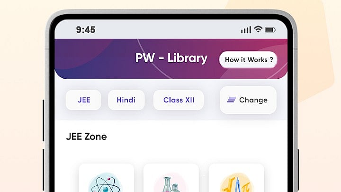Click the PW - Library title
The height and width of the screenshot is (192, 341).
click(171, 58)
